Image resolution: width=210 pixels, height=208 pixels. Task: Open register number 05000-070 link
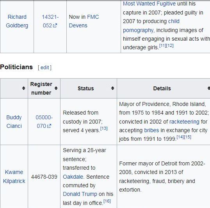(x=44, y=122)
